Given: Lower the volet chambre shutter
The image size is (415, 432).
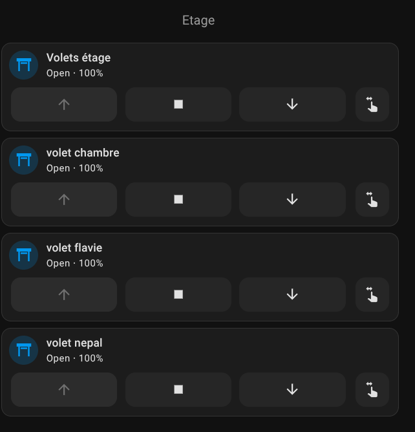Looking at the screenshot, I should 292,199.
